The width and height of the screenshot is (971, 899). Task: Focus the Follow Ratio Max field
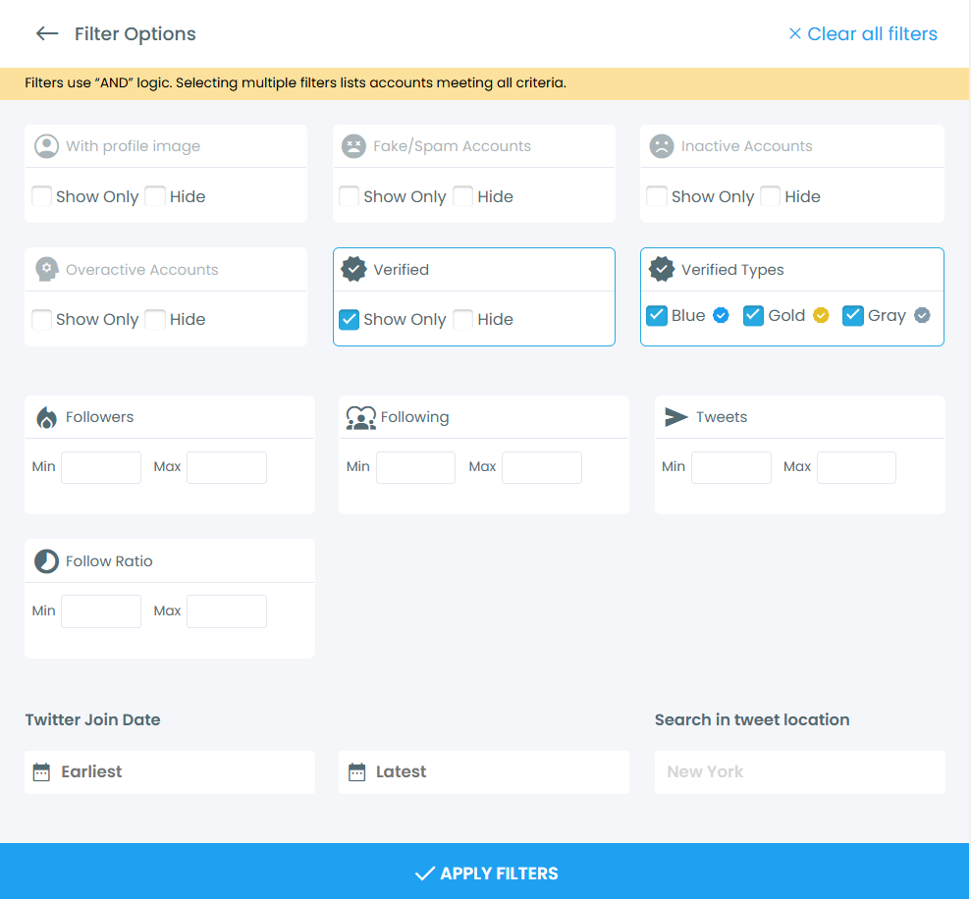pyautogui.click(x=227, y=611)
